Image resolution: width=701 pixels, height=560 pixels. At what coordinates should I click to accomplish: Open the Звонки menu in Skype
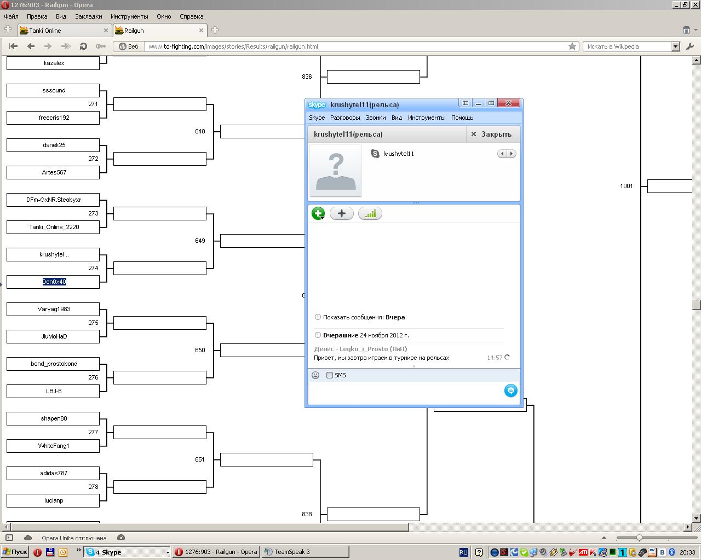pos(376,118)
